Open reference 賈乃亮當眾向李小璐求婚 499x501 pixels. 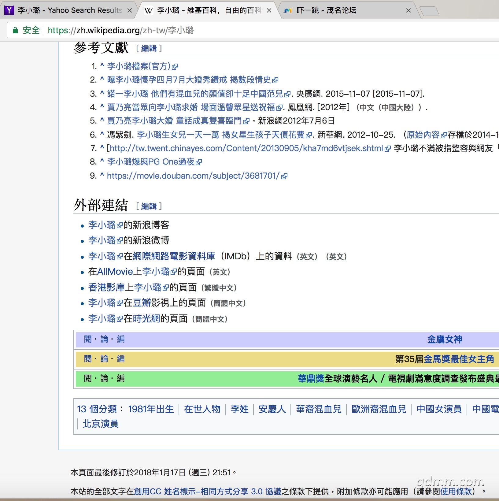coord(195,107)
